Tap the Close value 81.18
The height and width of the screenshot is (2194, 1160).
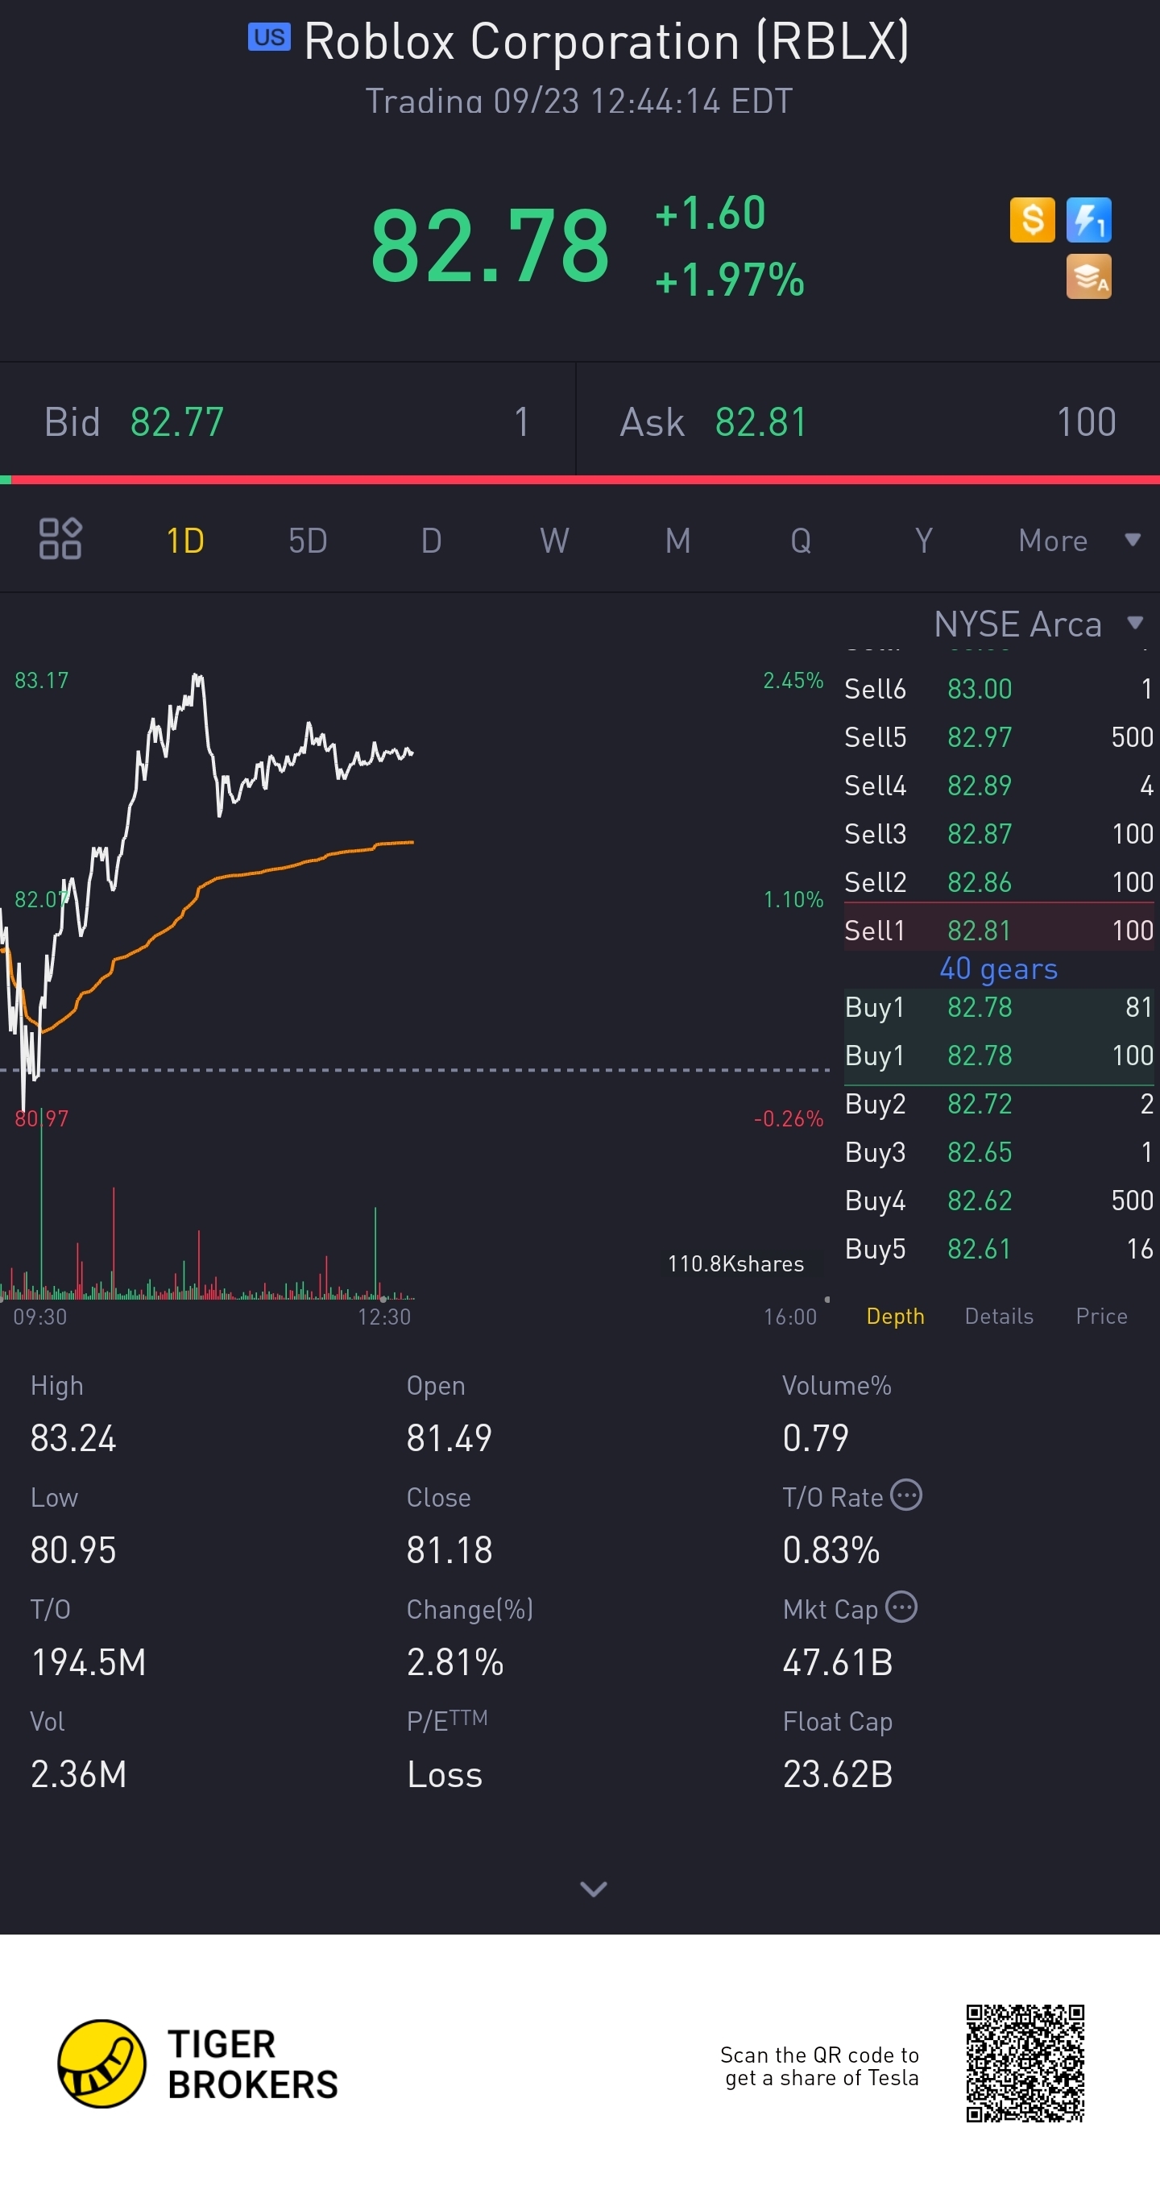(449, 1550)
